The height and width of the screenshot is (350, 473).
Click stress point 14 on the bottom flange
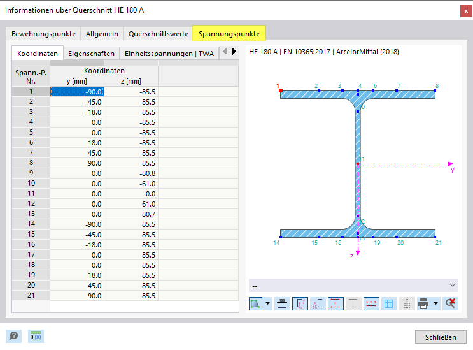[x=281, y=237]
